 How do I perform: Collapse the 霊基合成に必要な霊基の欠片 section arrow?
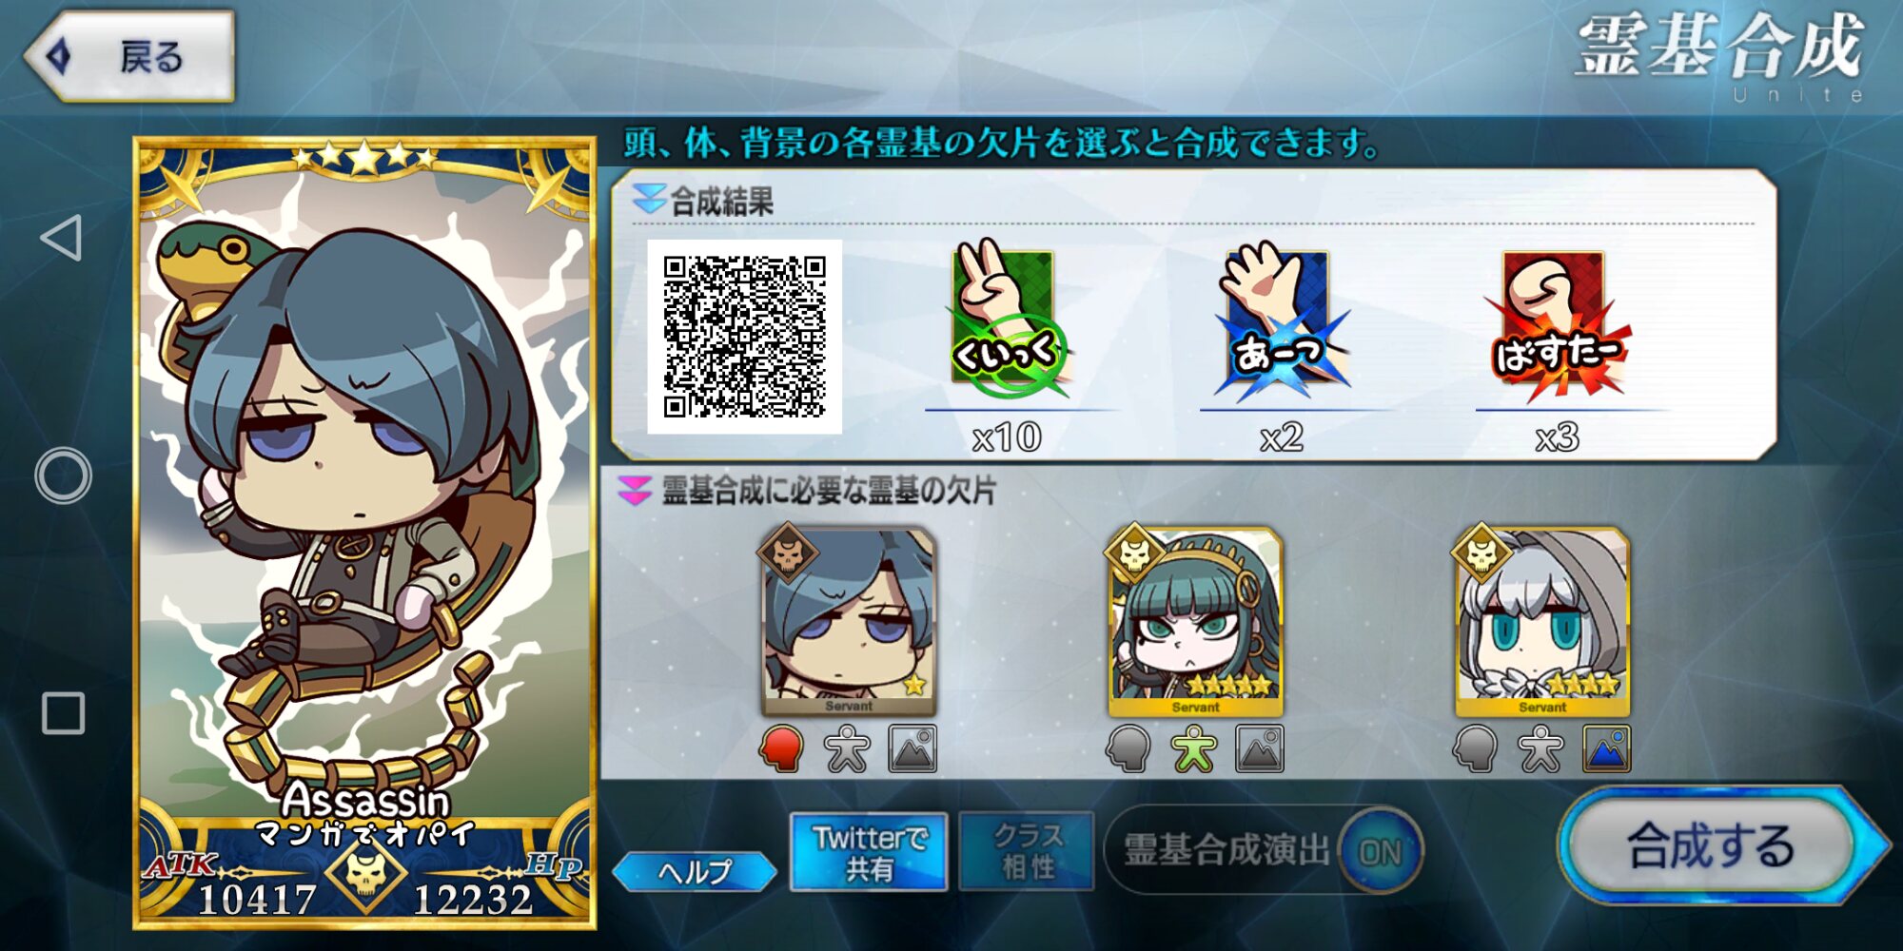634,491
